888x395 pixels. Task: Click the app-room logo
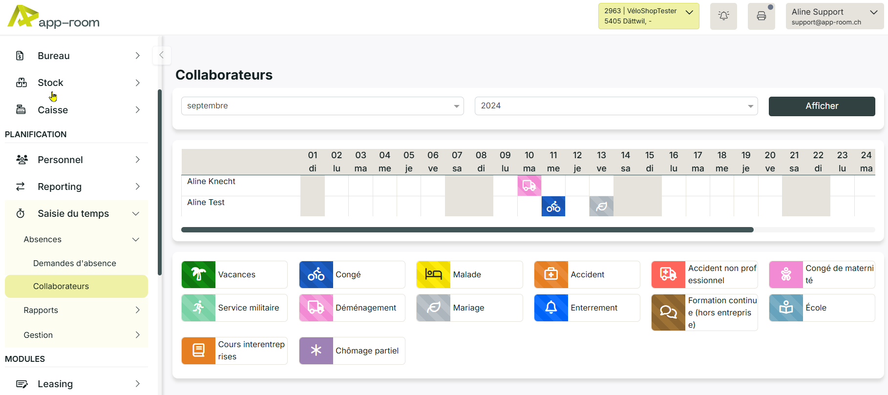pyautogui.click(x=54, y=17)
